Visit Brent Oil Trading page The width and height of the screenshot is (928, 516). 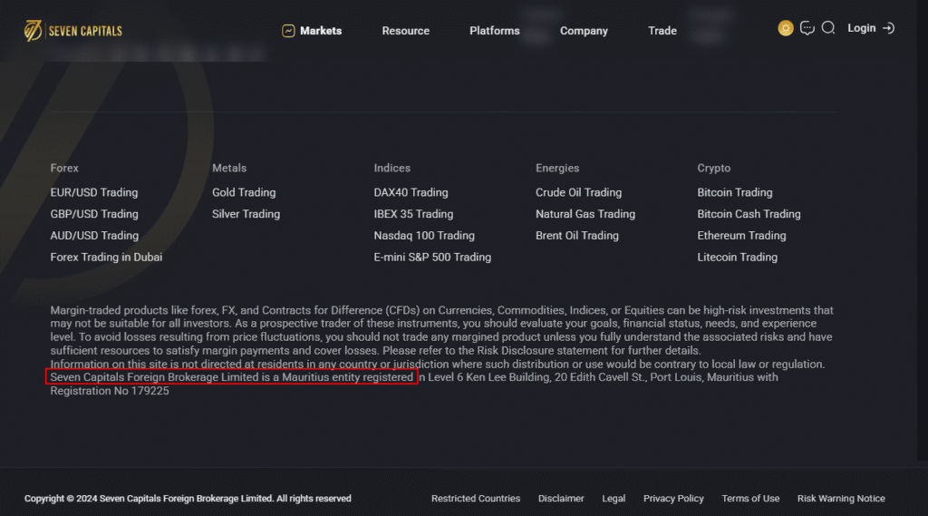click(577, 236)
